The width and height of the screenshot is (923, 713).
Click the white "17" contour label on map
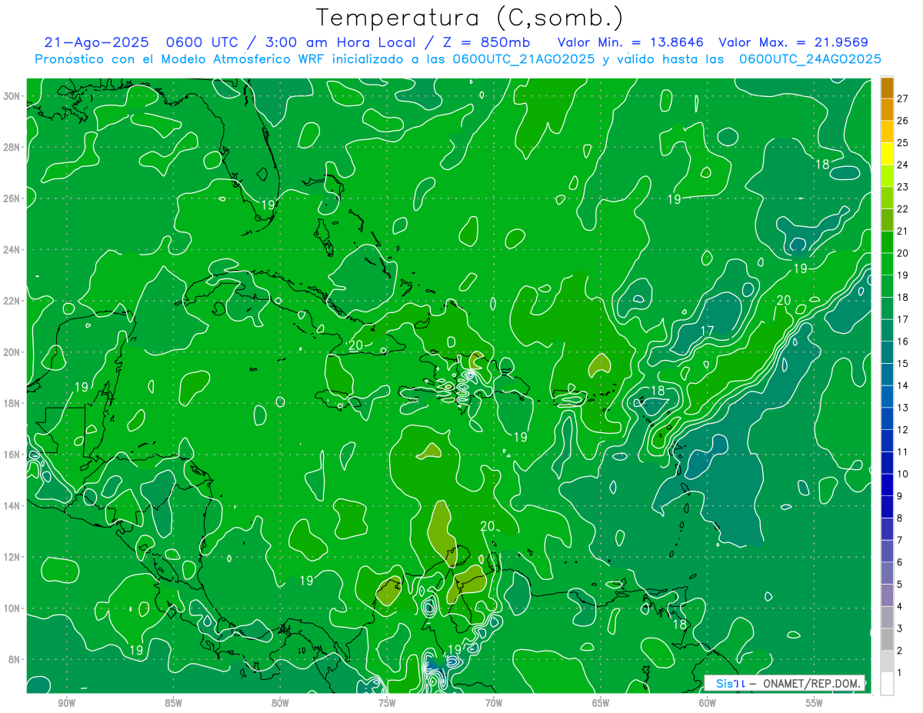point(708,332)
